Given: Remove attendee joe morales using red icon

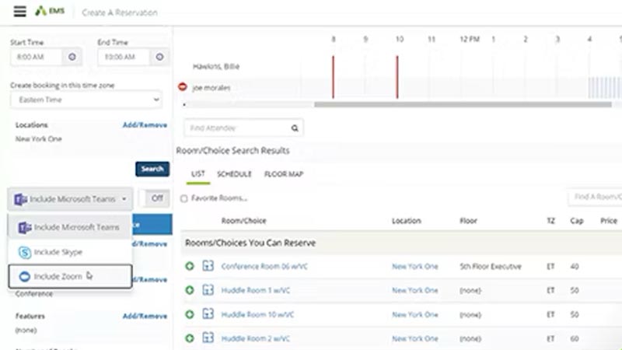Looking at the screenshot, I should pos(183,88).
